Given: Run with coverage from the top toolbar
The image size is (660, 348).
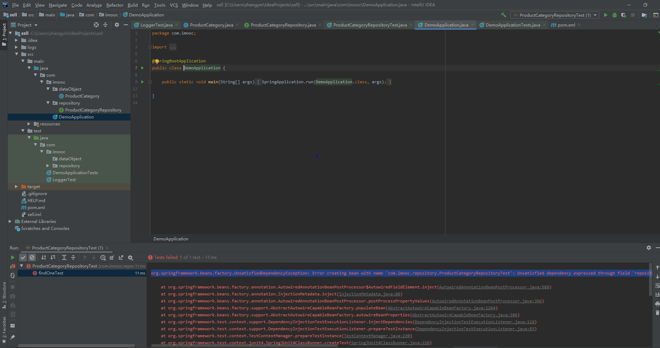Looking at the screenshot, I should [x=623, y=15].
